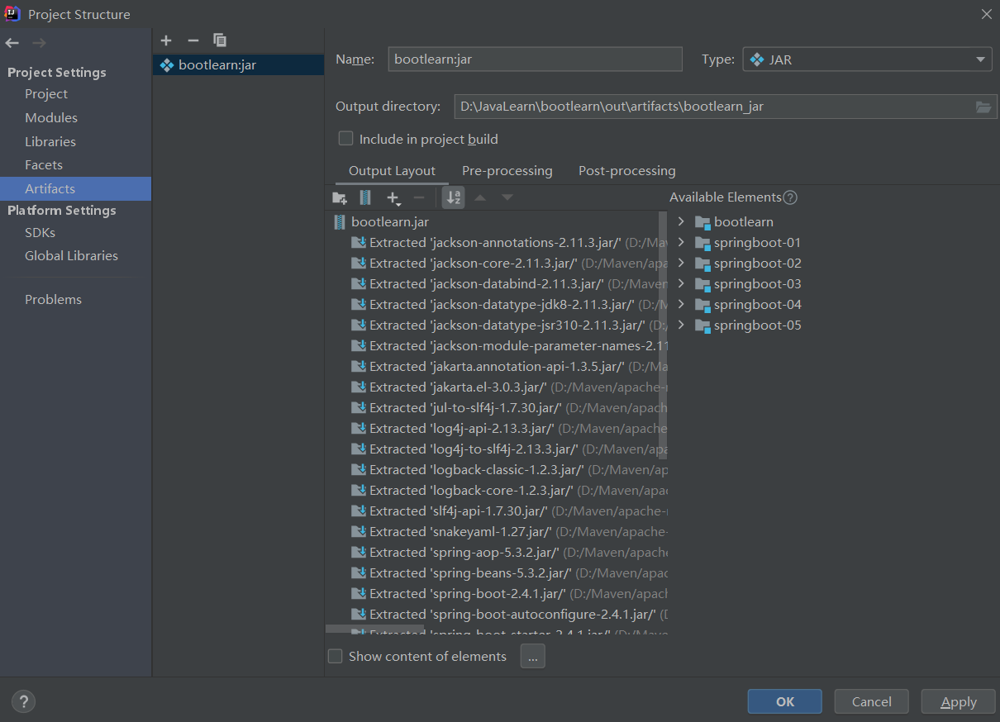The width and height of the screenshot is (1000, 722).
Task: Click the OK button
Action: coord(785,701)
